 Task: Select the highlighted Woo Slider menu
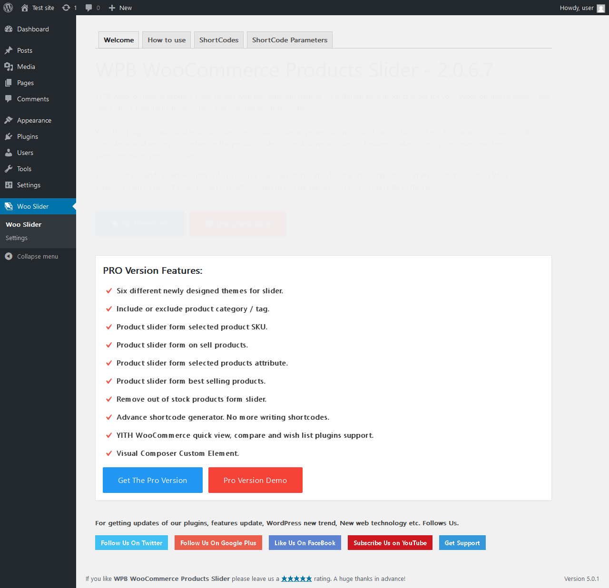38,206
